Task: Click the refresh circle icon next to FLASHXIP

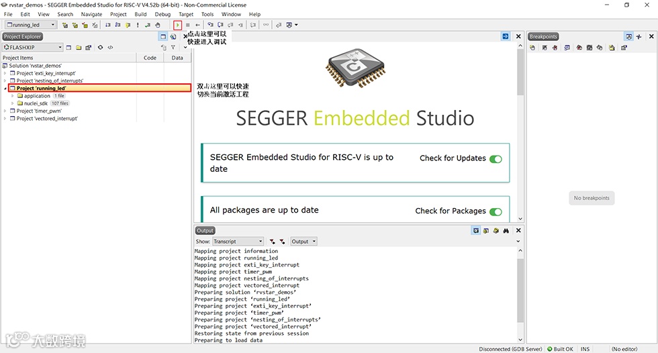Action: pyautogui.click(x=100, y=48)
